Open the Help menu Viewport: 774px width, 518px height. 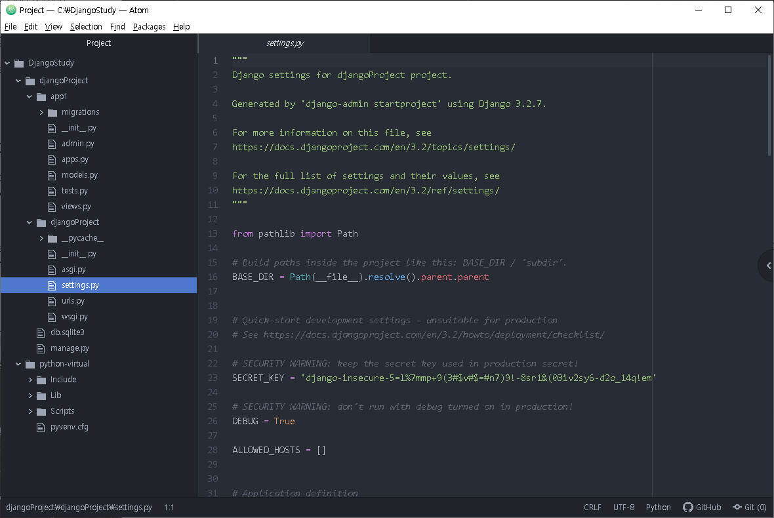[181, 27]
